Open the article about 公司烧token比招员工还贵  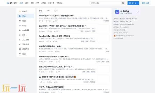56,67
